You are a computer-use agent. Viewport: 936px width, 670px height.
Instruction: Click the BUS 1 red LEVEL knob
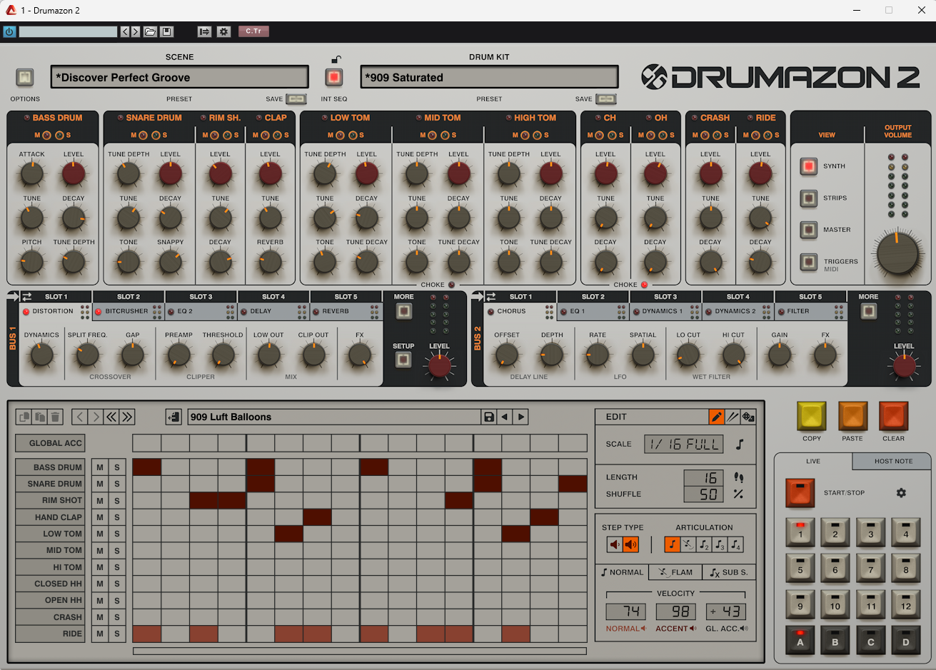[439, 365]
